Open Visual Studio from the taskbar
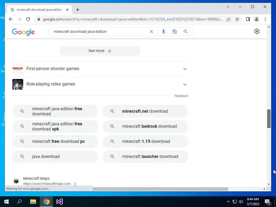 60,202
